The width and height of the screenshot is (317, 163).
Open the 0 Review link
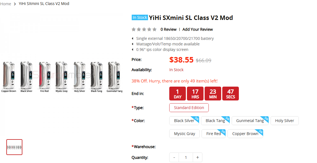coord(168,29)
